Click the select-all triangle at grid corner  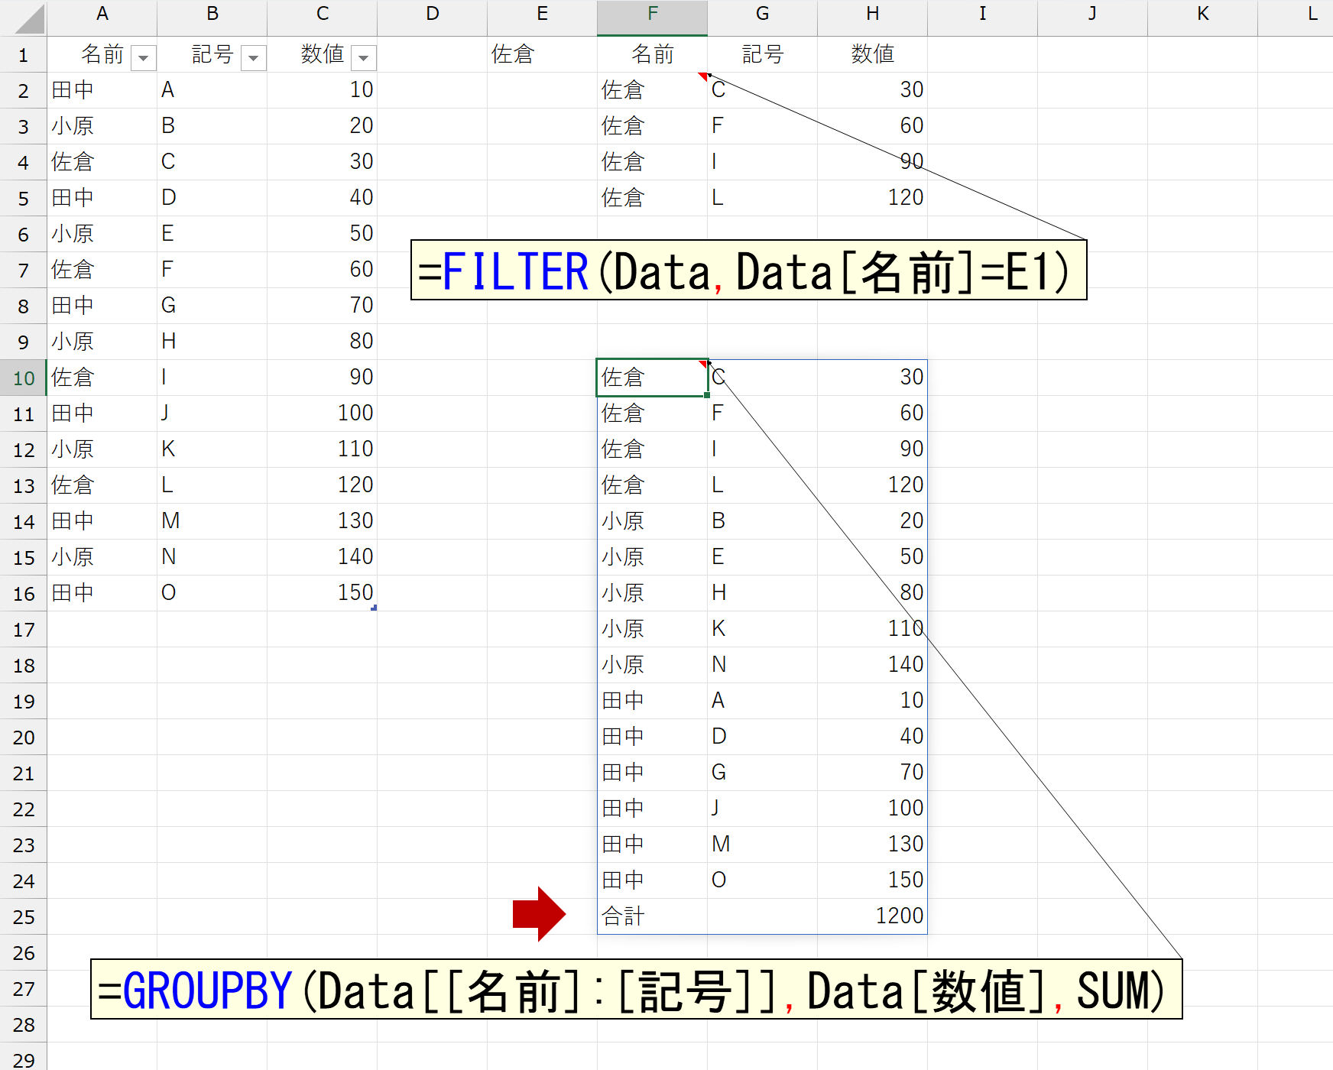coord(31,19)
